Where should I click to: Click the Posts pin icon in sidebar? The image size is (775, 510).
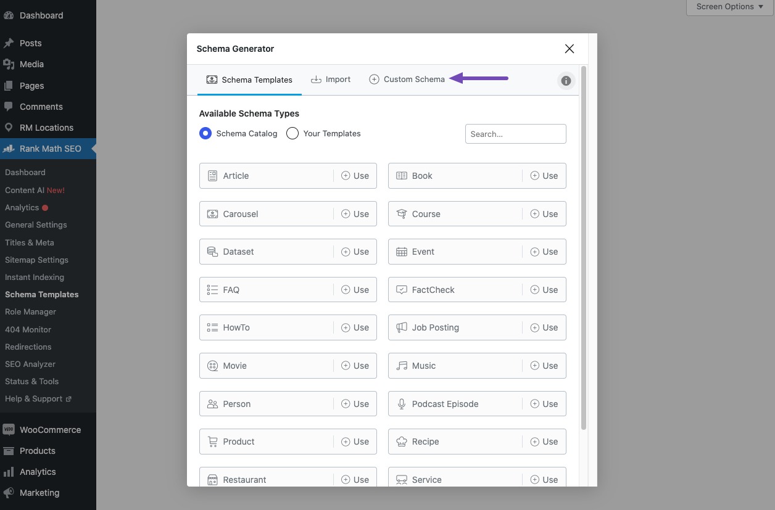click(9, 43)
